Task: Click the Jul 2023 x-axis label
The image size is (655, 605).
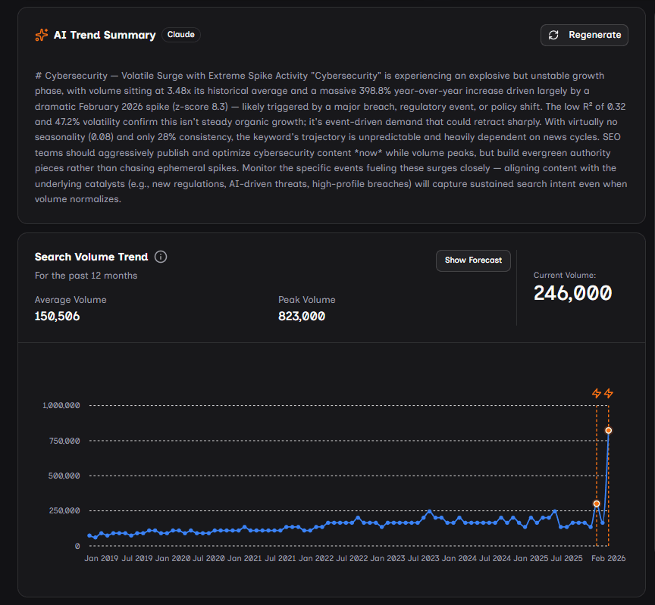Action: [423, 558]
